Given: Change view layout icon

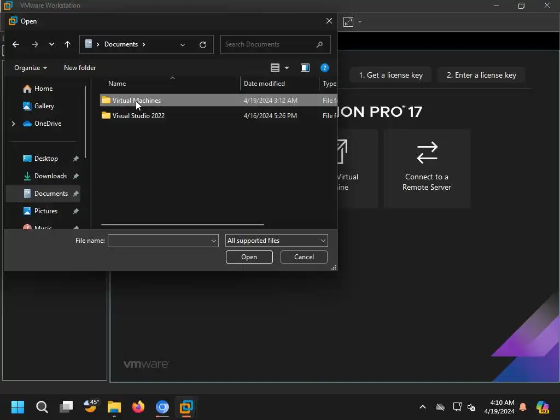Looking at the screenshot, I should pyautogui.click(x=275, y=67).
